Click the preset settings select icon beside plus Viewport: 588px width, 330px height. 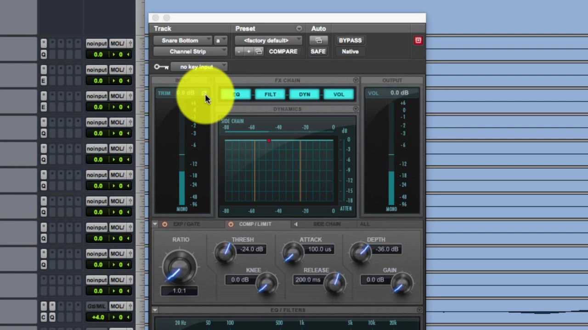pyautogui.click(x=259, y=52)
